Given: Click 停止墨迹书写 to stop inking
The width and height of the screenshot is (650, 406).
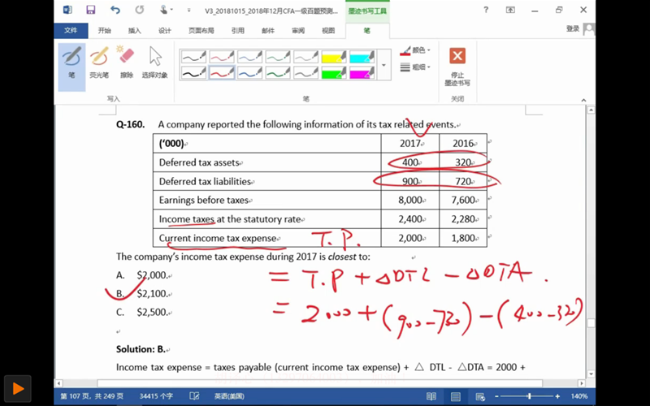Looking at the screenshot, I should pos(457,67).
